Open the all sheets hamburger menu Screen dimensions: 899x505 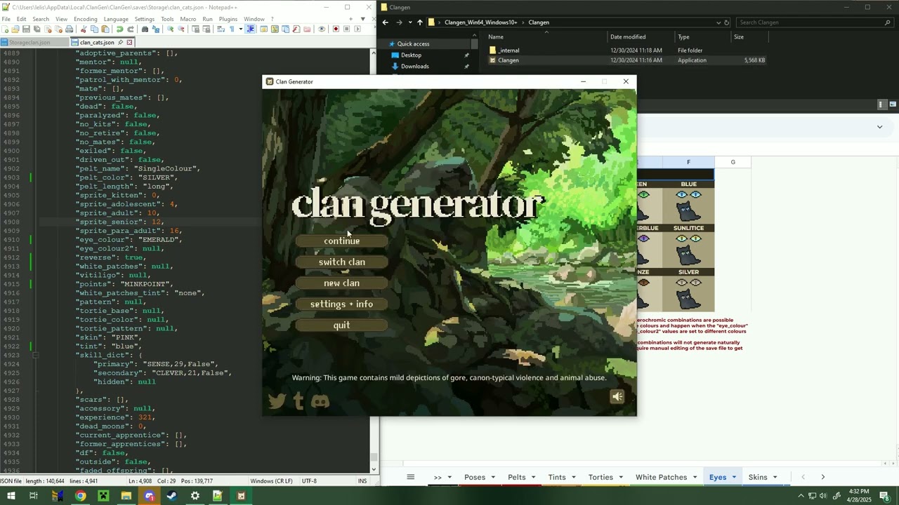(x=411, y=477)
